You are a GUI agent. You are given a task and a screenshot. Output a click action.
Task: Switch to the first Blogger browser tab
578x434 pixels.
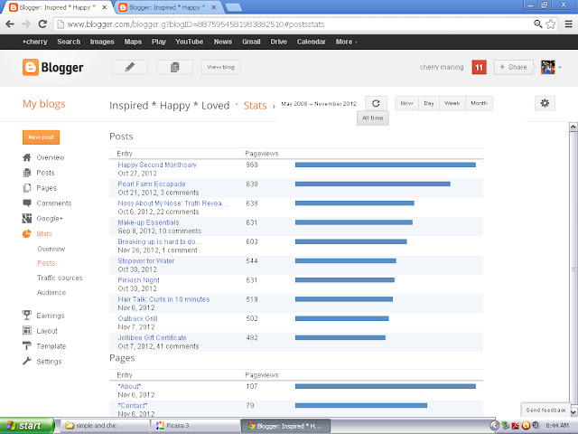click(56, 7)
